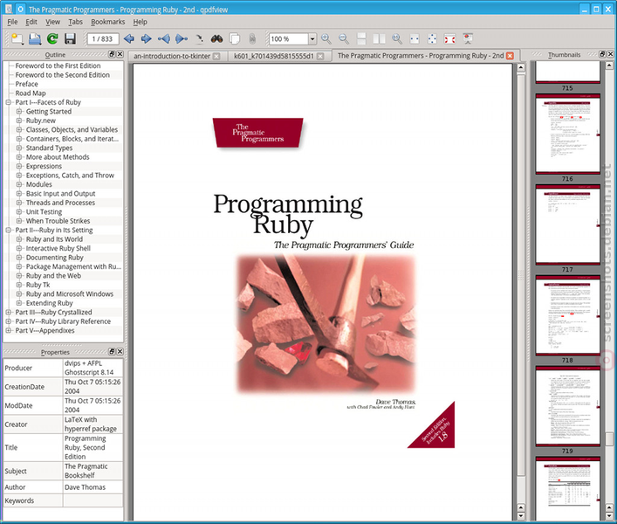The height and width of the screenshot is (524, 617).
Task: Click document scrollbar up arrow
Action: pyautogui.click(x=521, y=68)
